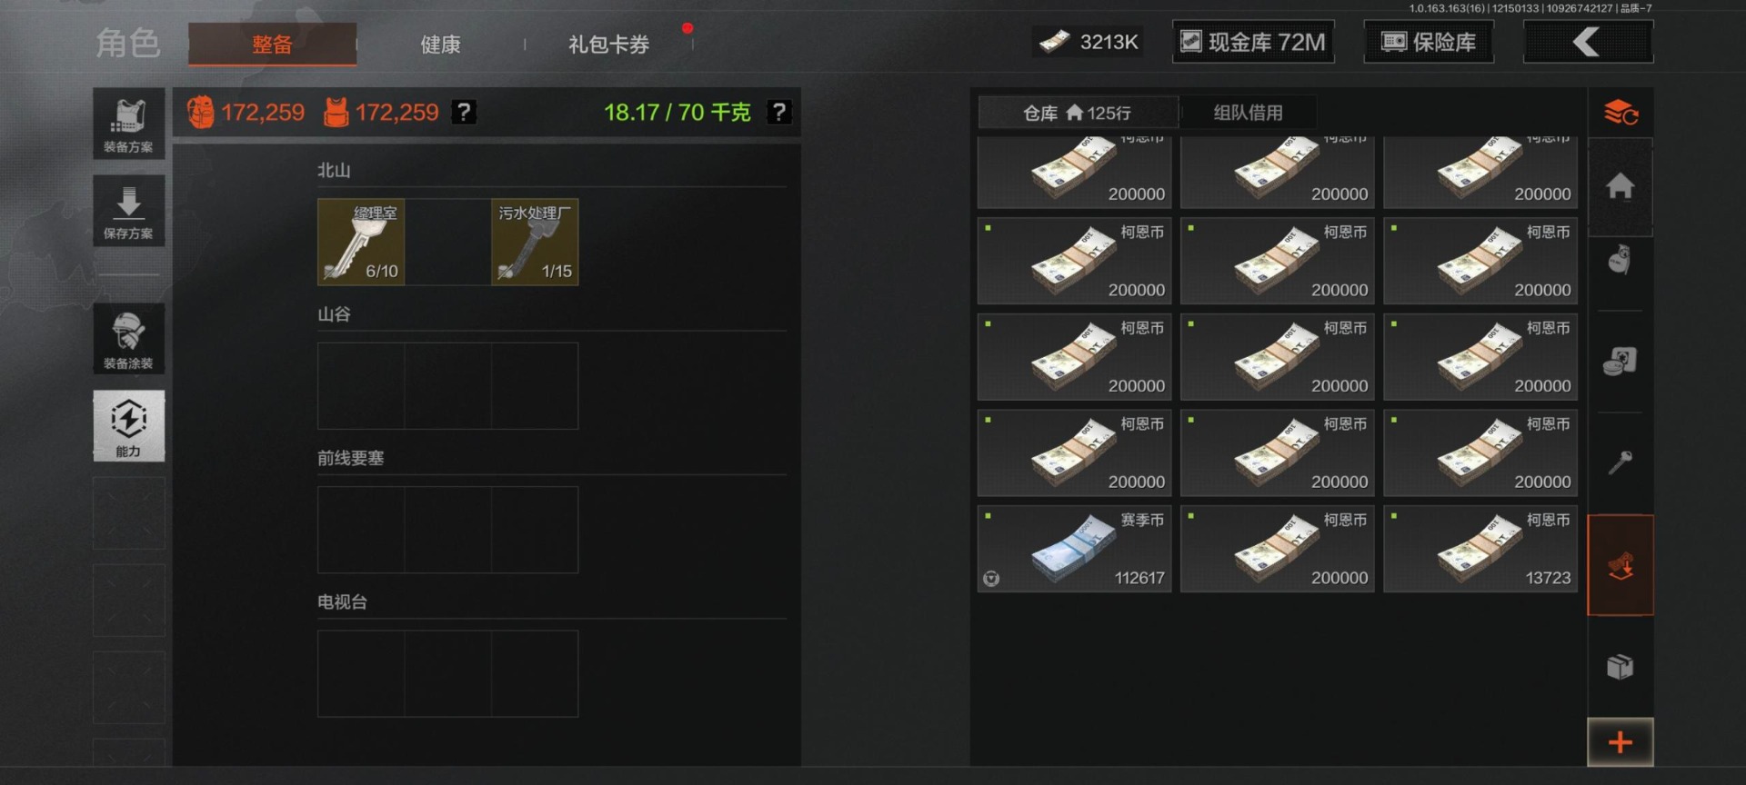Image resolution: width=1746 pixels, height=785 pixels.
Task: Open 装备涂装 equipment skin icon
Action: coord(128,339)
